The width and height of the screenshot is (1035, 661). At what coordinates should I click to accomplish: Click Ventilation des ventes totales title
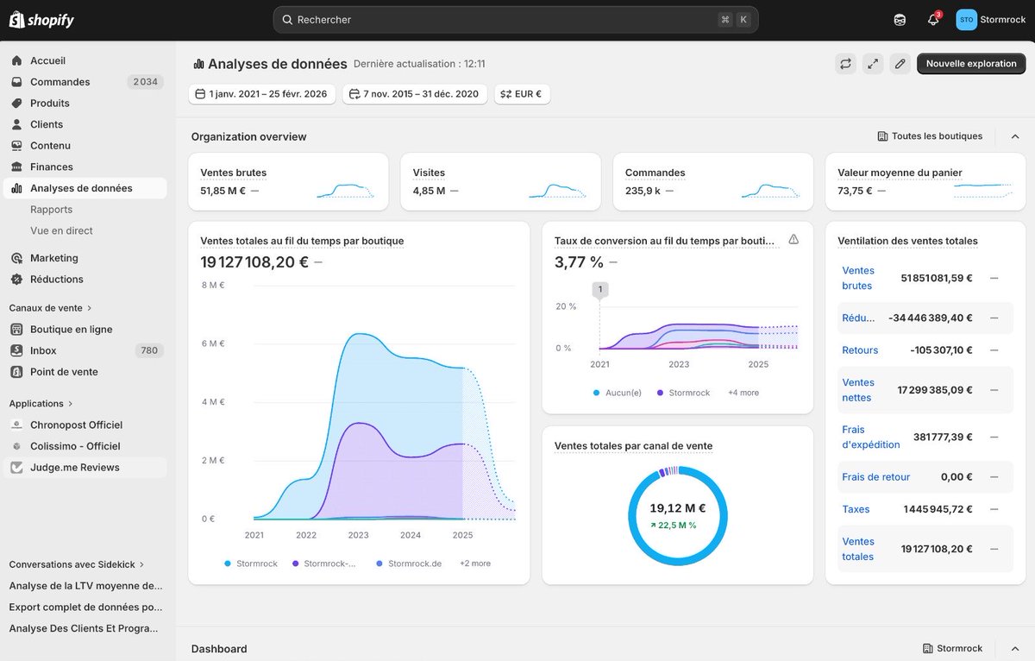point(907,241)
